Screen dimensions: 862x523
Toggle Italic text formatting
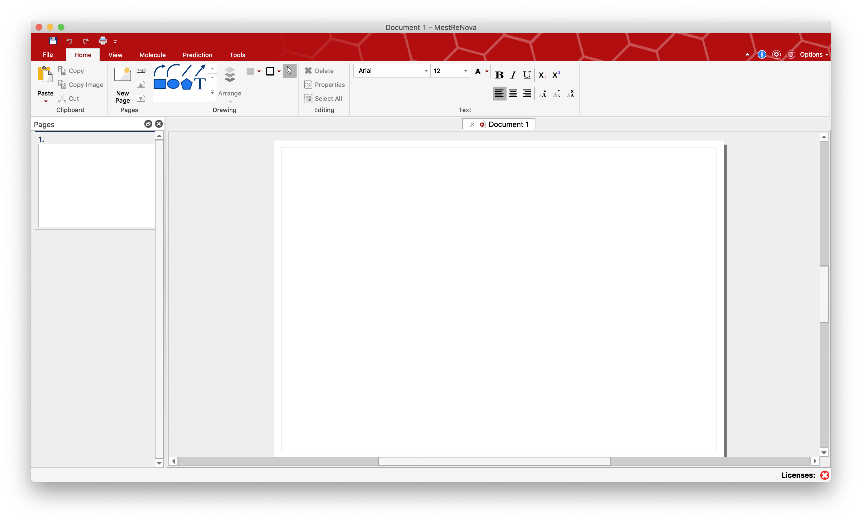pyautogui.click(x=513, y=75)
